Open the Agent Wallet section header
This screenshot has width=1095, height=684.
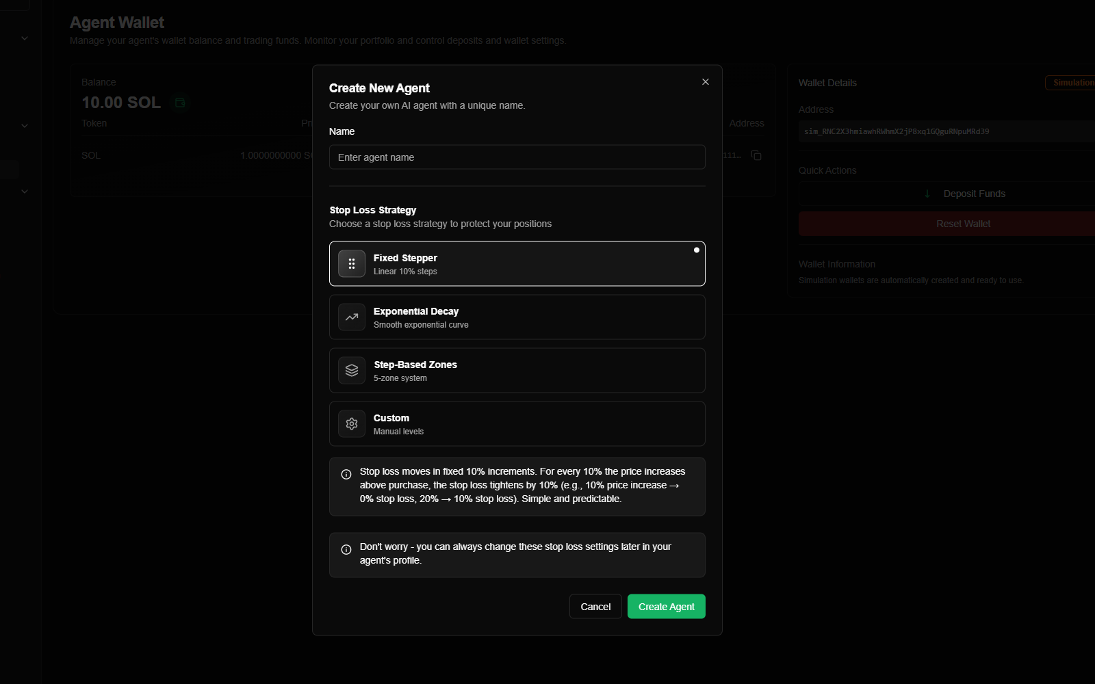116,22
